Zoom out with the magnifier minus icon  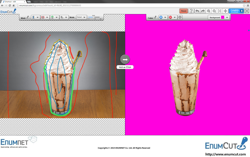click(214, 11)
